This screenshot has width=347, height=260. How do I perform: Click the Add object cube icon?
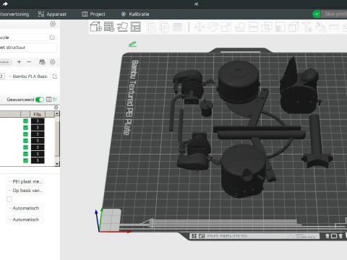[96, 27]
